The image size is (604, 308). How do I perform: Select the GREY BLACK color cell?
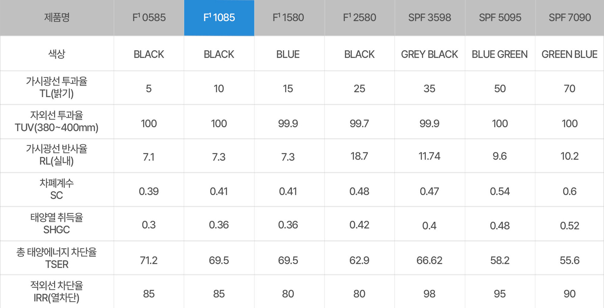[x=429, y=54]
